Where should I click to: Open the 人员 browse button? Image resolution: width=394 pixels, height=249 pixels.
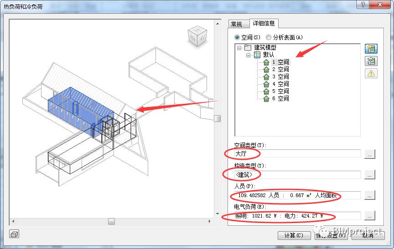369,195
